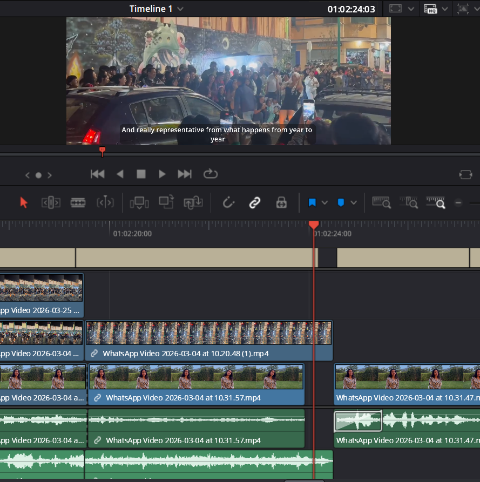
Task: Enable Loop playback
Action: coord(210,174)
